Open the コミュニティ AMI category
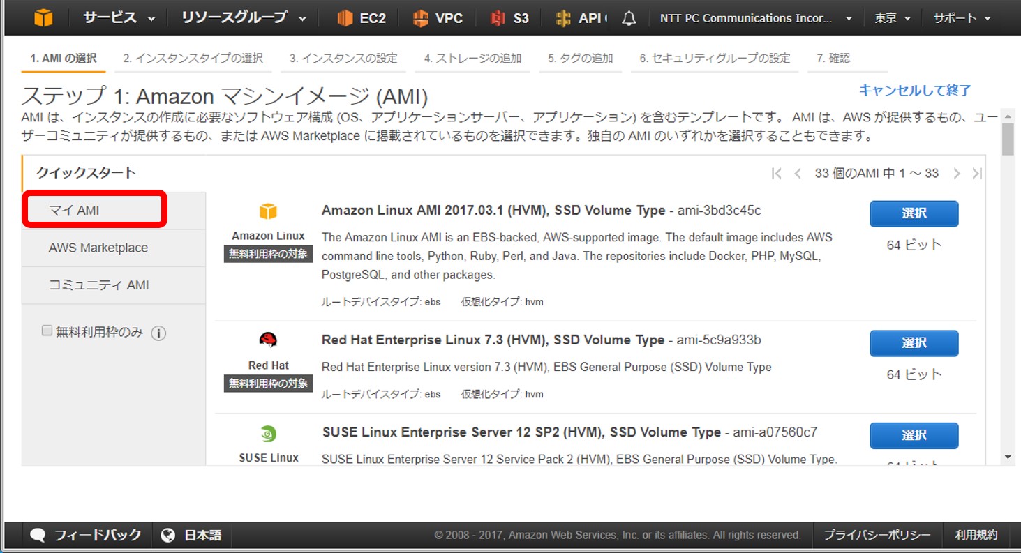Image resolution: width=1021 pixels, height=553 pixels. 114,285
